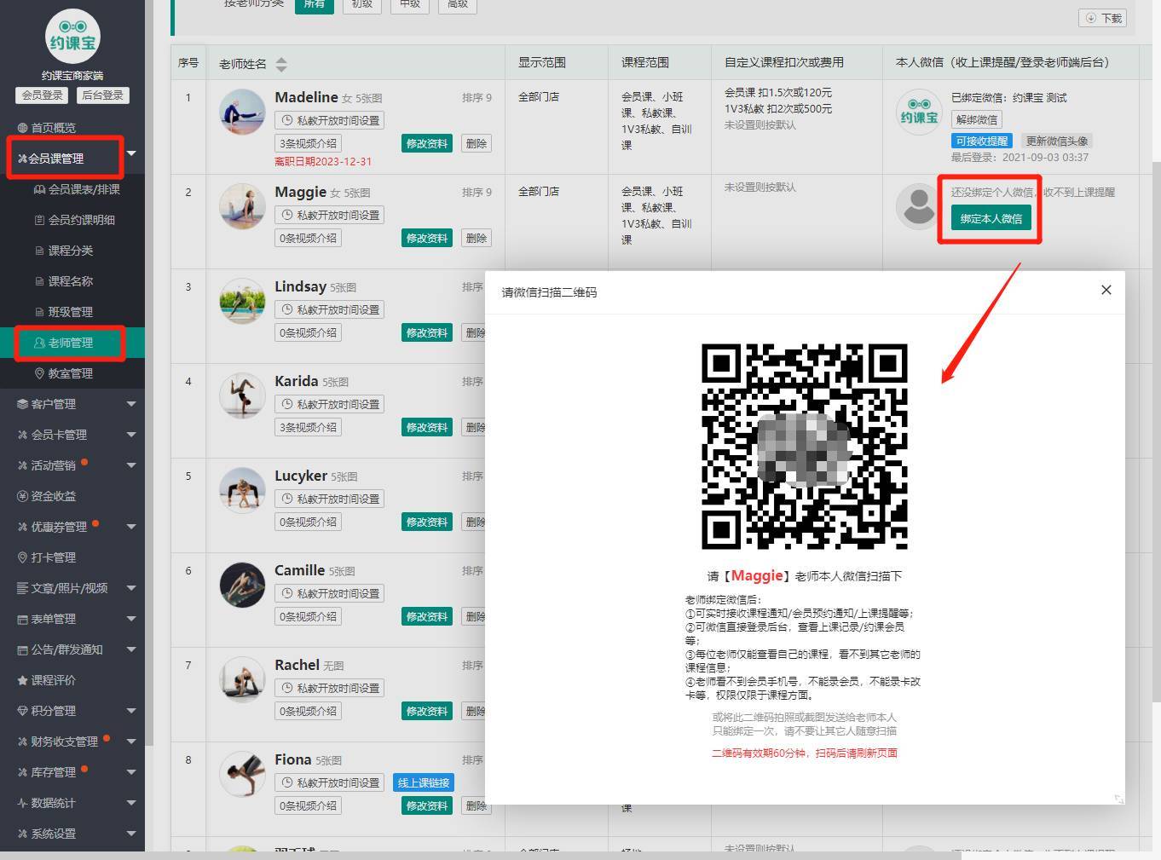Click 修改资料 for Fiona
This screenshot has width=1161, height=860.
[426, 805]
